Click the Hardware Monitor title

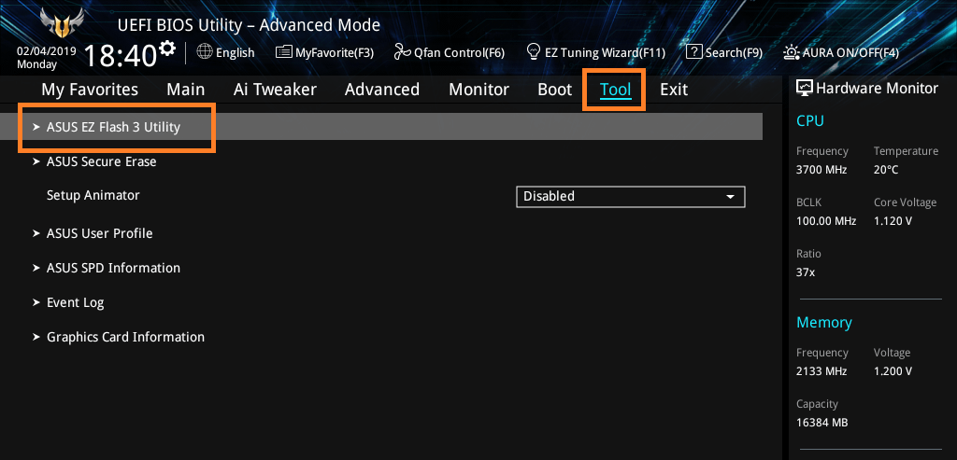(x=877, y=89)
